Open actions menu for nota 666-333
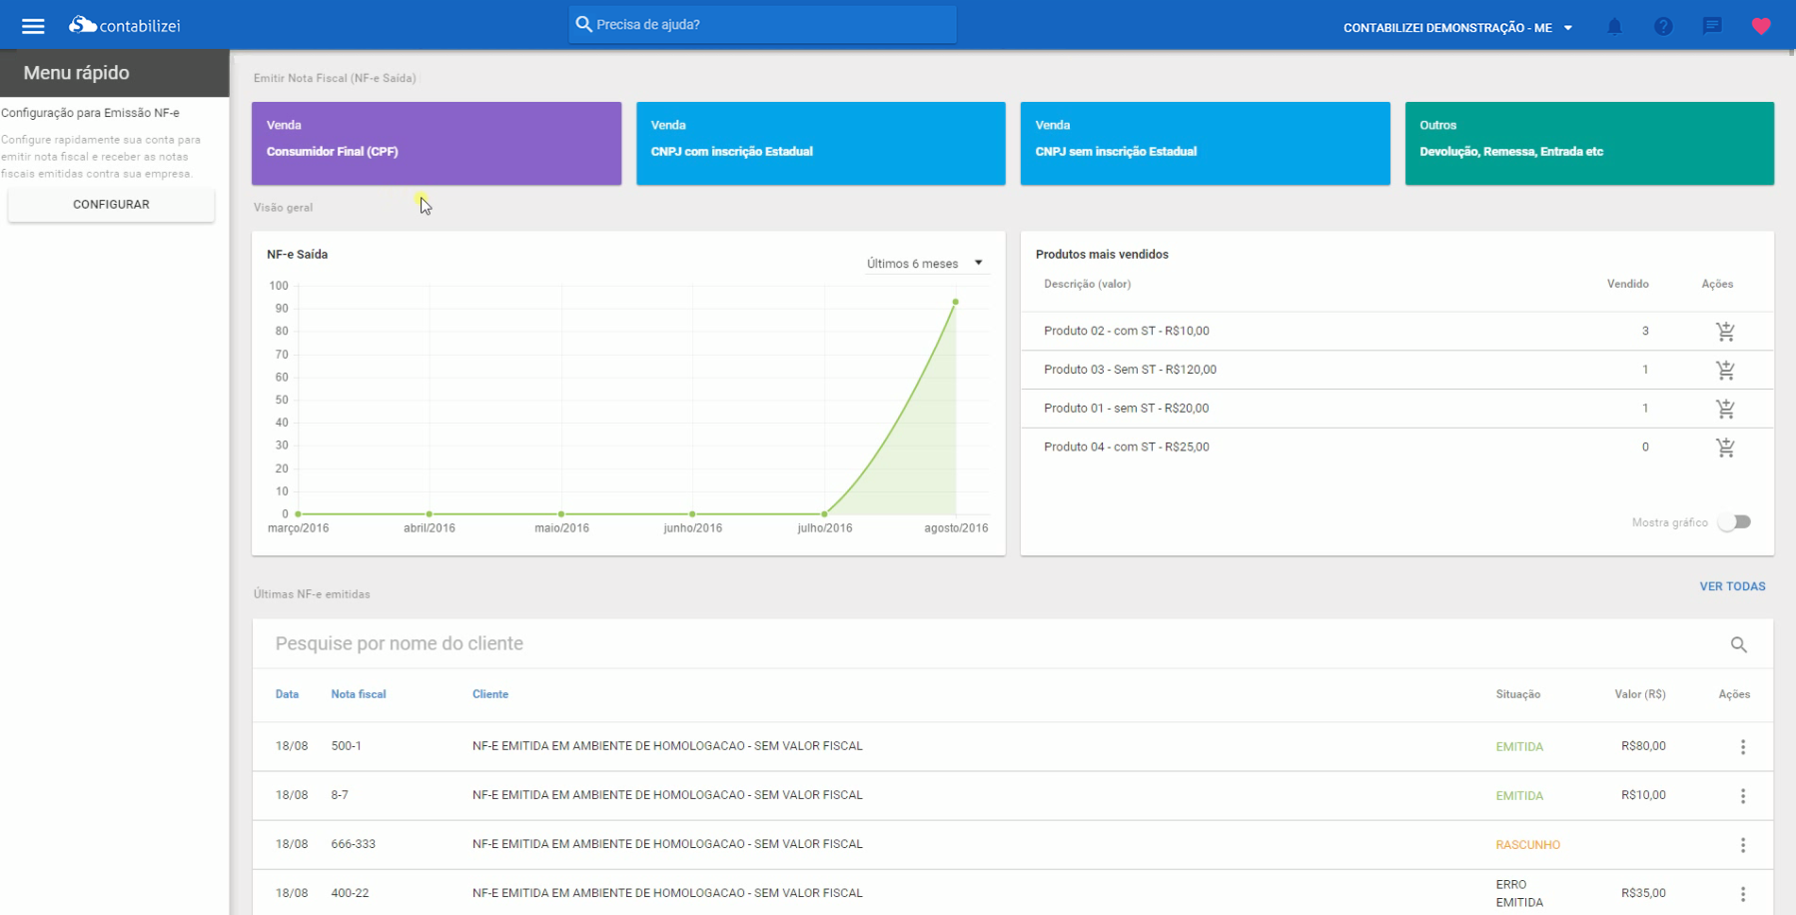1796x915 pixels. tap(1743, 845)
